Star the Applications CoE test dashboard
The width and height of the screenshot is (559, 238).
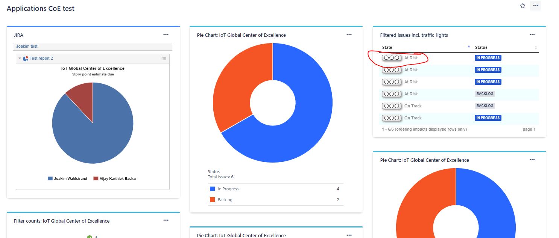(523, 6)
